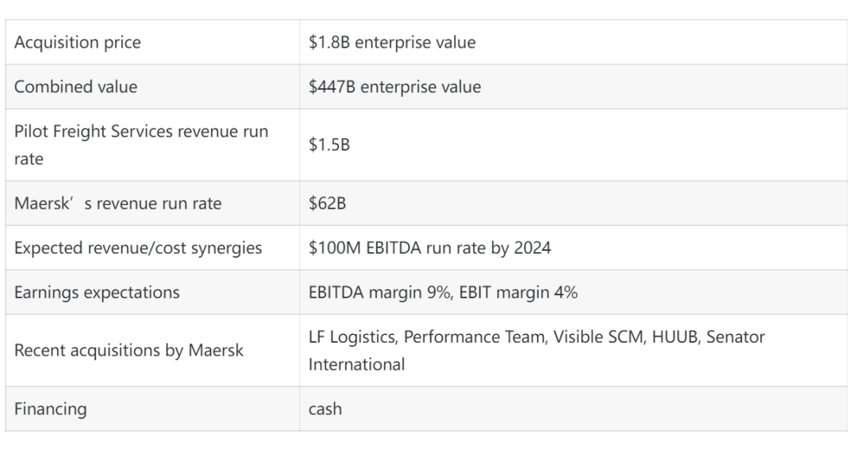Click the "Acquisition price" label cell
The width and height of the screenshot is (857, 450).
click(77, 43)
